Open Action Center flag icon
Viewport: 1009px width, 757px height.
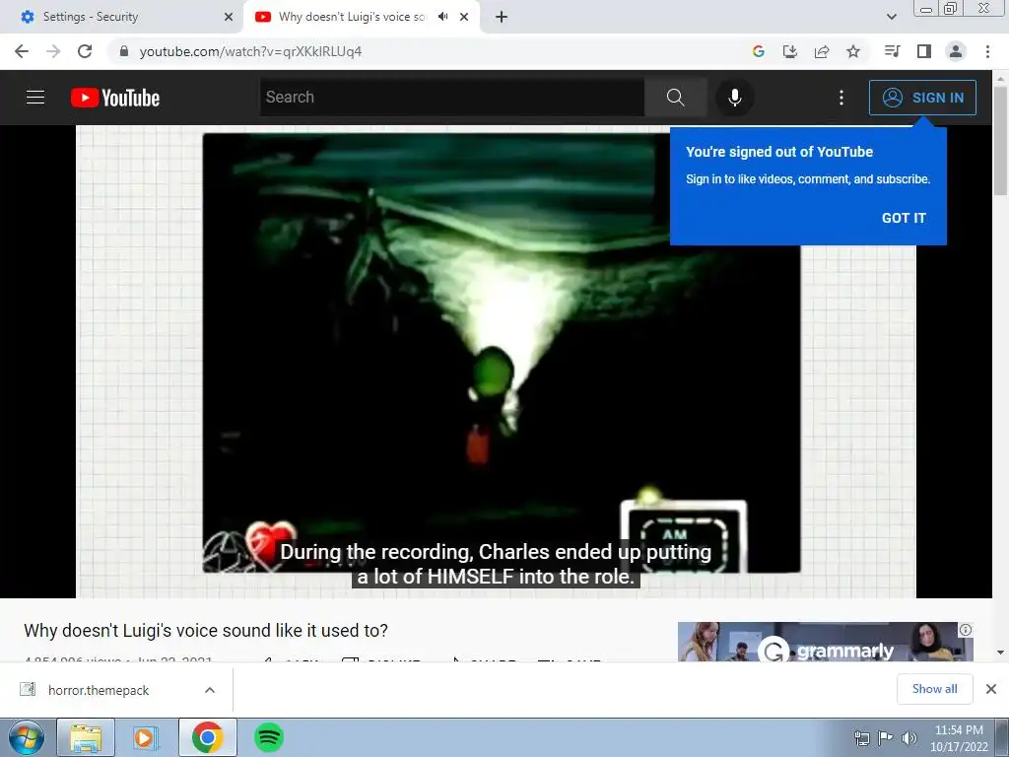[x=886, y=737]
